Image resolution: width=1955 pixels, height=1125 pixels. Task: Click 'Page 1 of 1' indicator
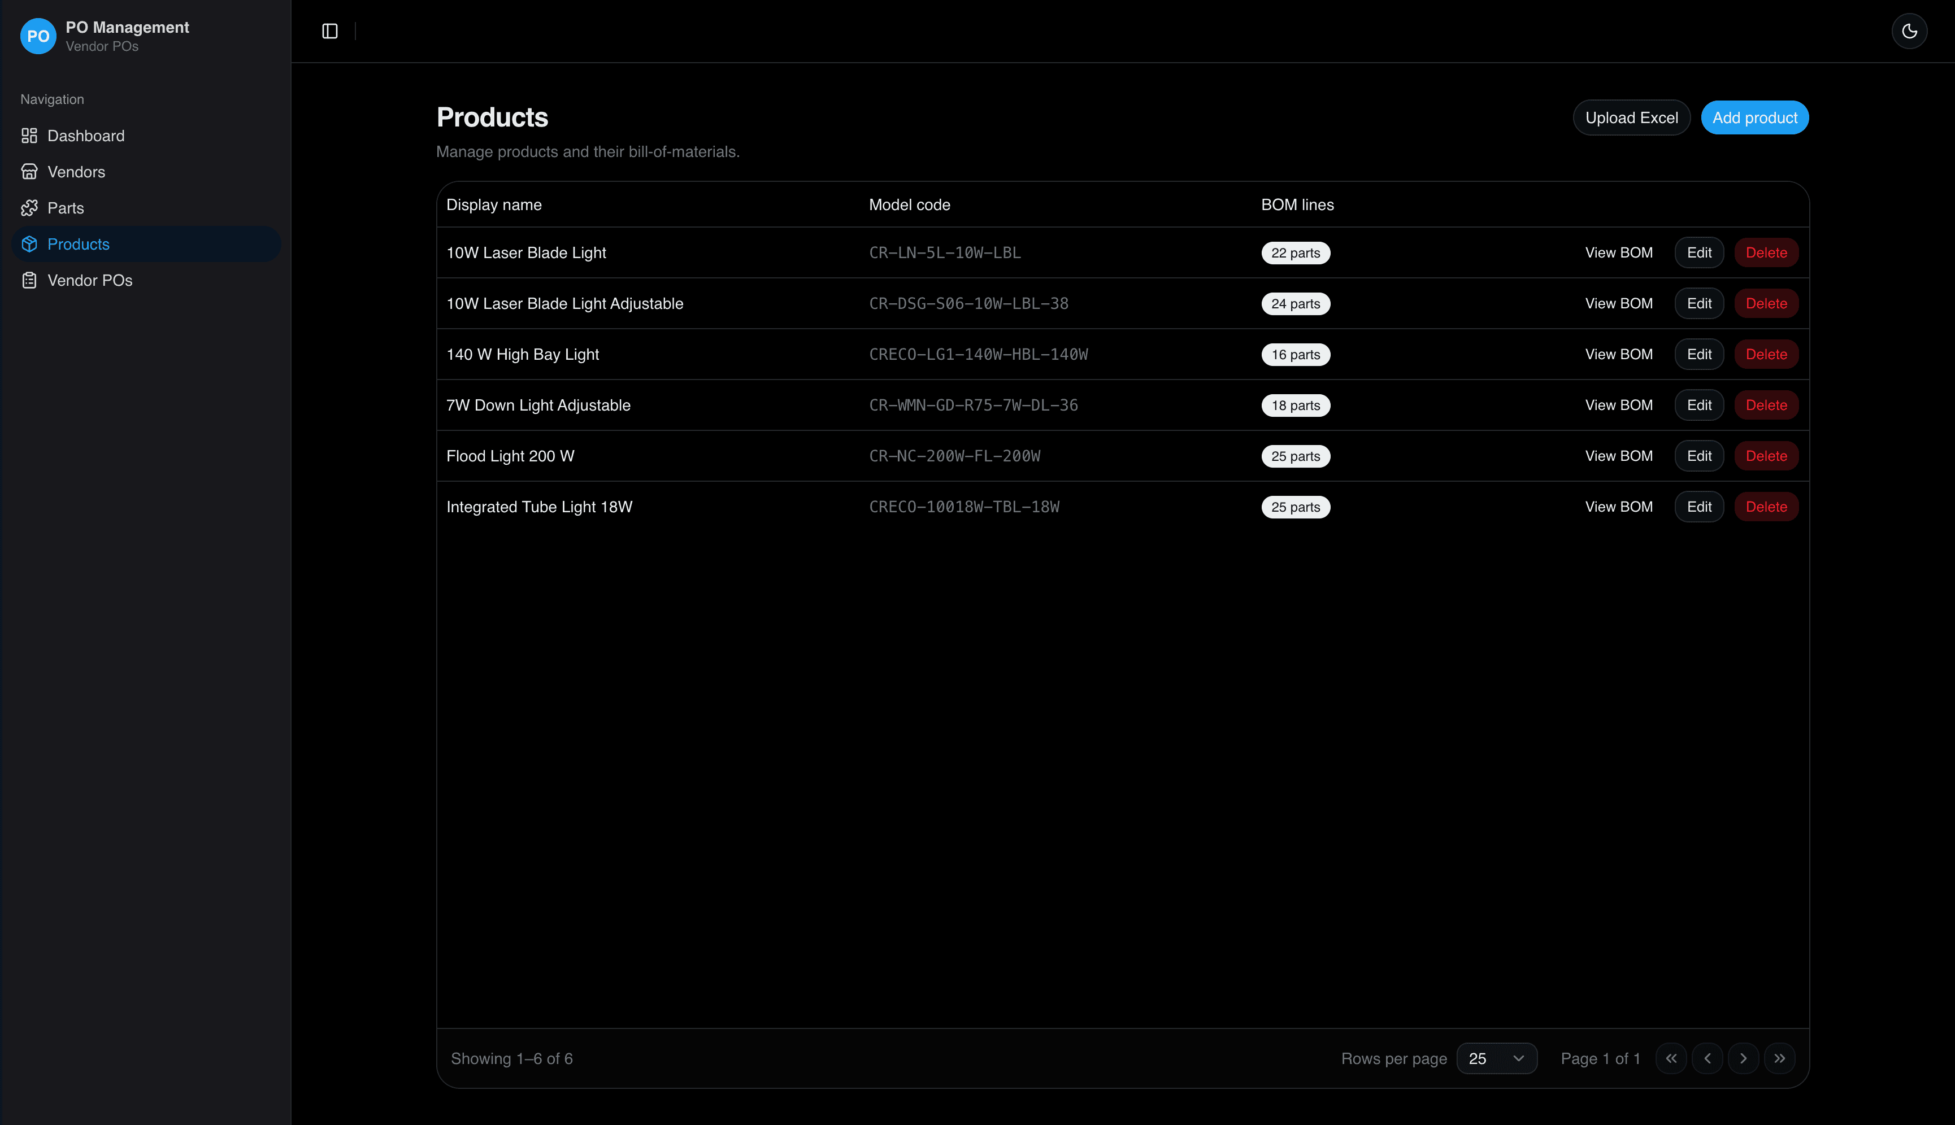click(1600, 1058)
